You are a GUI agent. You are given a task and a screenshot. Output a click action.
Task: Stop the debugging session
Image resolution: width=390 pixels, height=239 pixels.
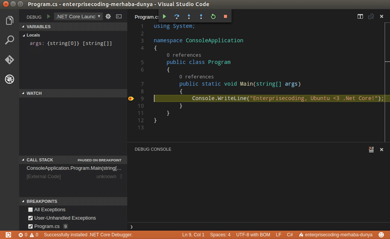tap(225, 17)
